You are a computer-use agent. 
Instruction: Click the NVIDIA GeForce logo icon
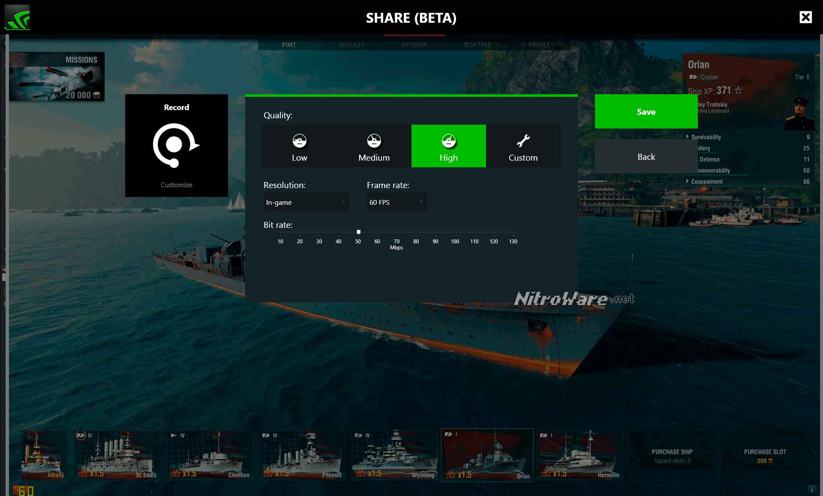(x=17, y=17)
